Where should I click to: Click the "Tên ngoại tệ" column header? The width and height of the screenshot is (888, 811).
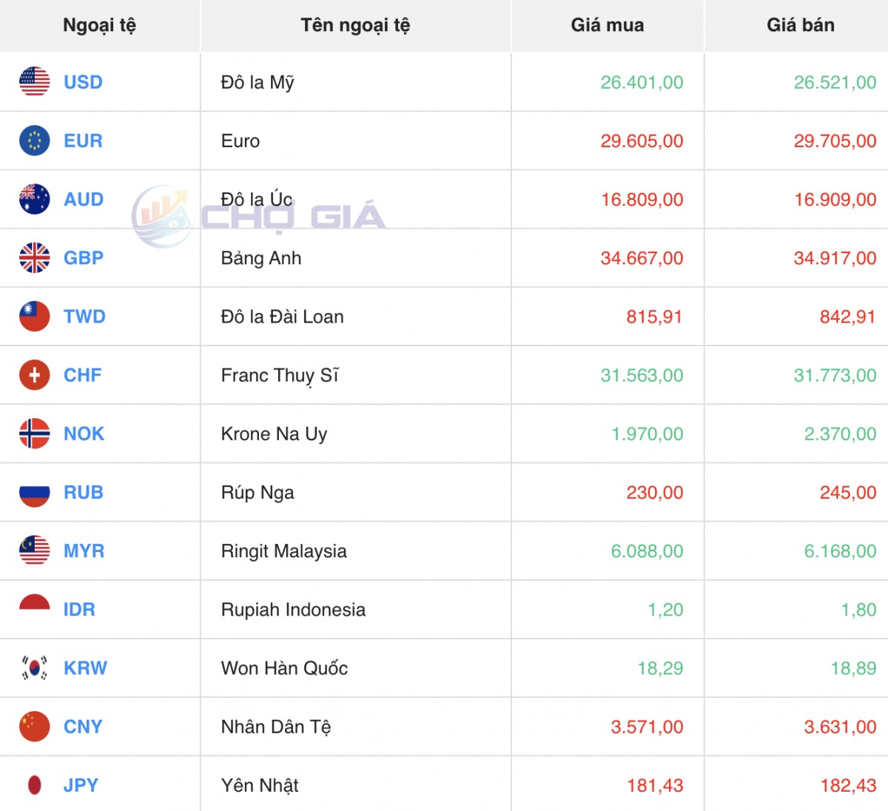click(x=355, y=25)
